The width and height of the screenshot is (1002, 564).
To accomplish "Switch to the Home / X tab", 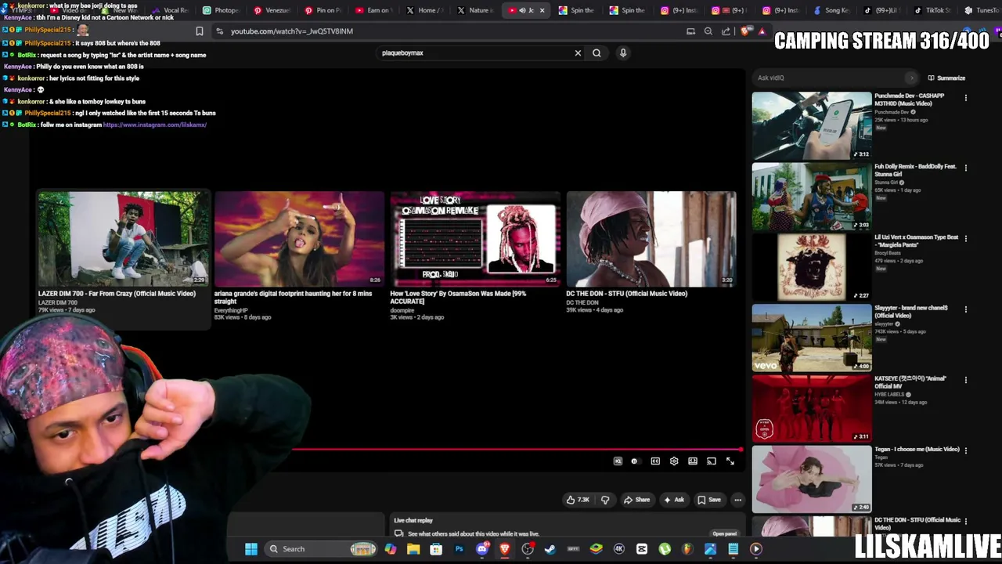I will 425,10.
